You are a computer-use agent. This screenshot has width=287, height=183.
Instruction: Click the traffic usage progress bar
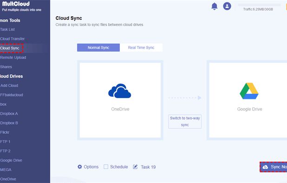pos(259,5)
